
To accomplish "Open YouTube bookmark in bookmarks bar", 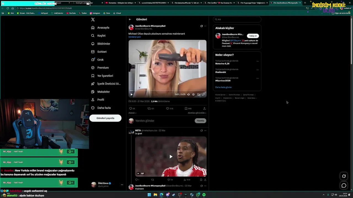I will pyautogui.click(x=71, y=13).
